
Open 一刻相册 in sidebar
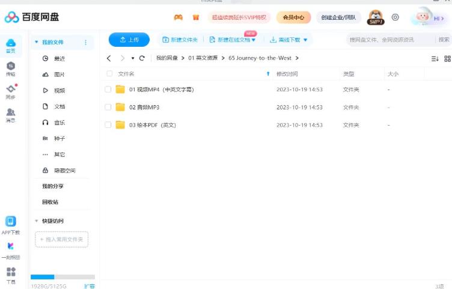(11, 251)
